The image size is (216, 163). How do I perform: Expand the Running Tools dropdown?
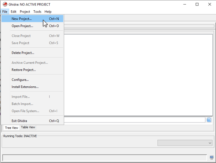click(185, 143)
